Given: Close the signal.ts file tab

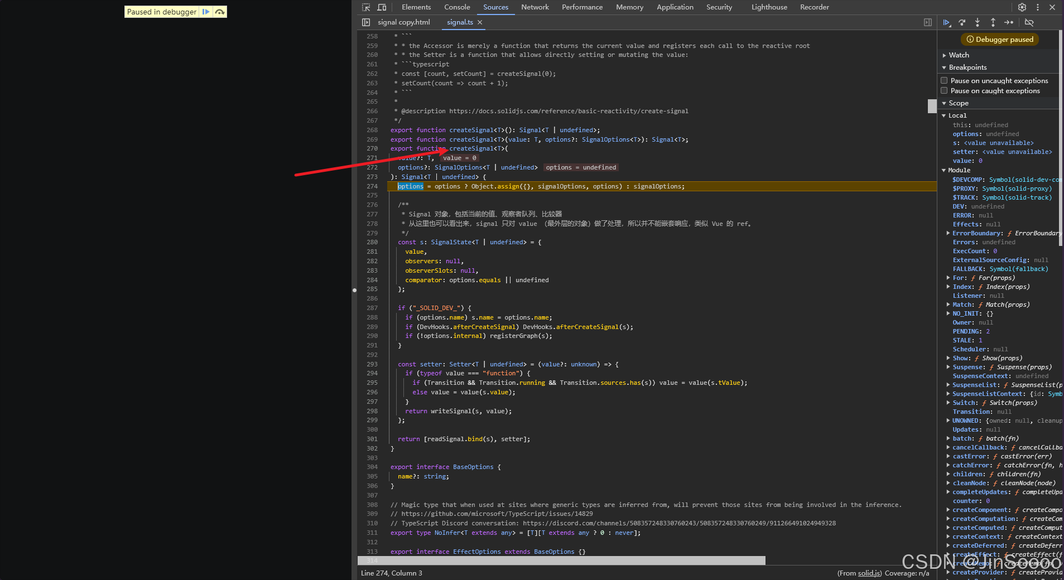Looking at the screenshot, I should (x=480, y=22).
